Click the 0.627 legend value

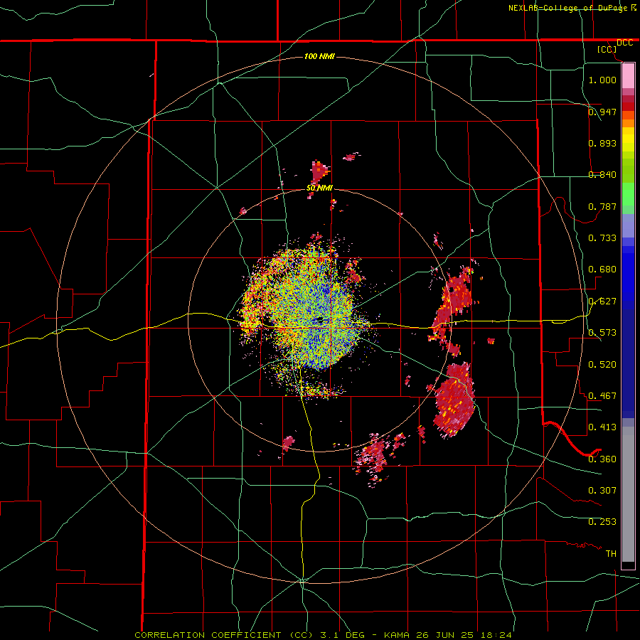click(602, 302)
